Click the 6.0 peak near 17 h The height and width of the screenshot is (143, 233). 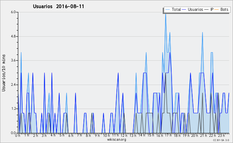[165, 14]
